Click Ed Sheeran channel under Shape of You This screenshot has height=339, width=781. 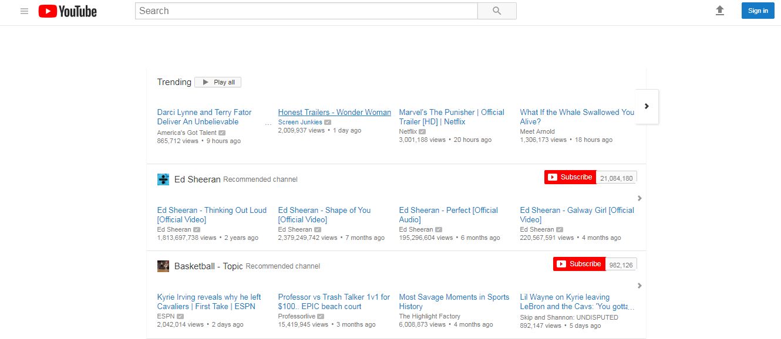(x=295, y=229)
